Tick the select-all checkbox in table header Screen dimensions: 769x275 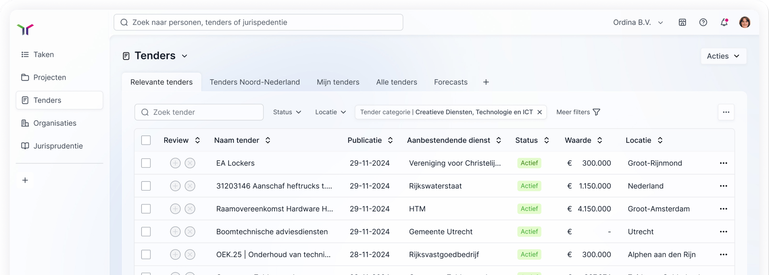click(146, 140)
